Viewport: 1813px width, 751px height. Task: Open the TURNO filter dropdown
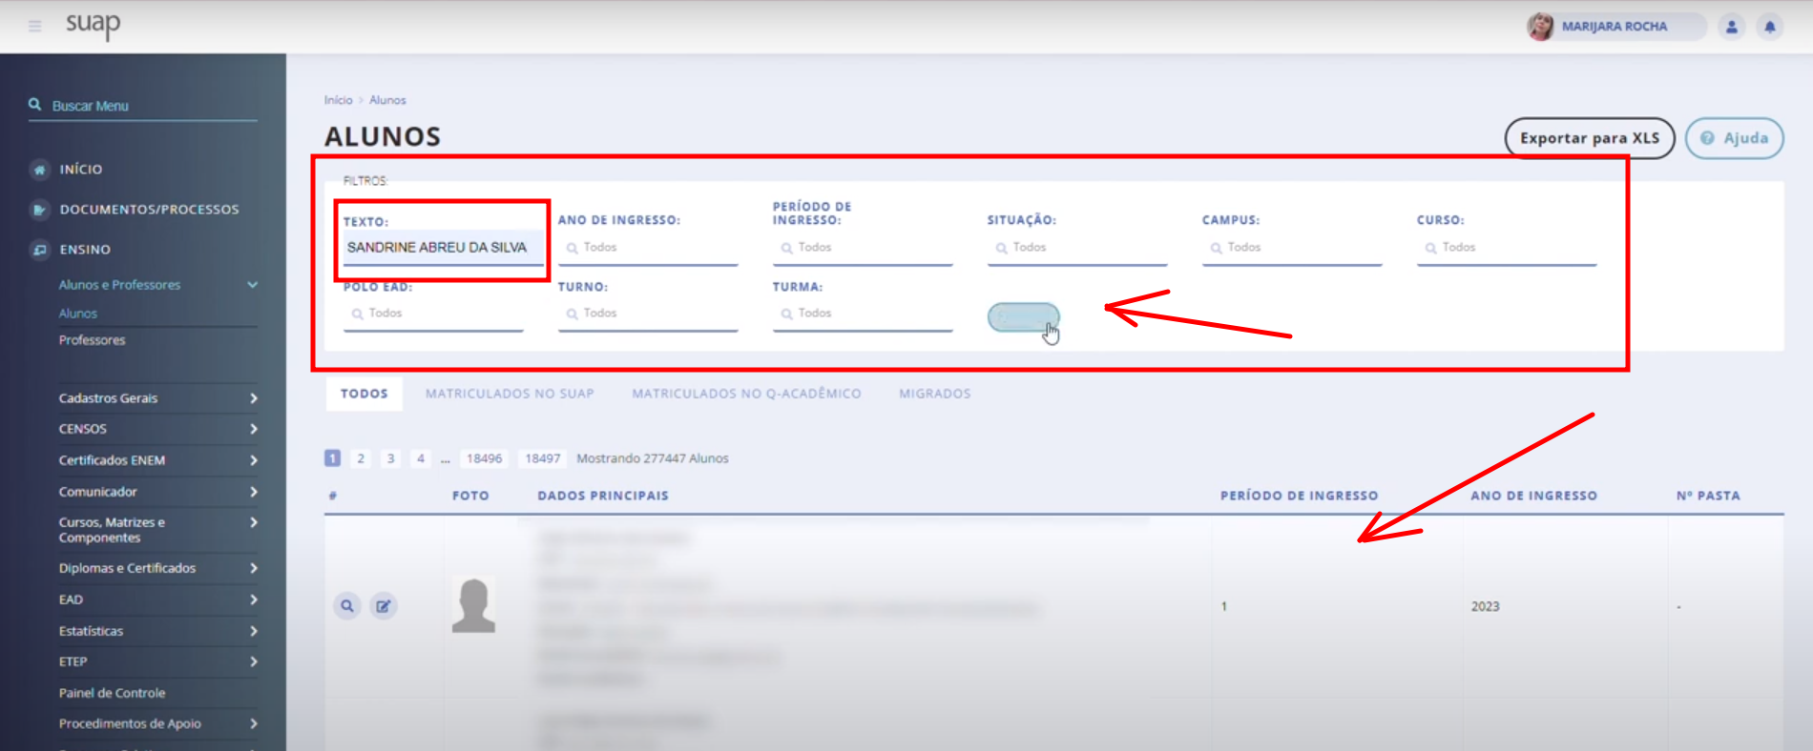[x=648, y=314]
